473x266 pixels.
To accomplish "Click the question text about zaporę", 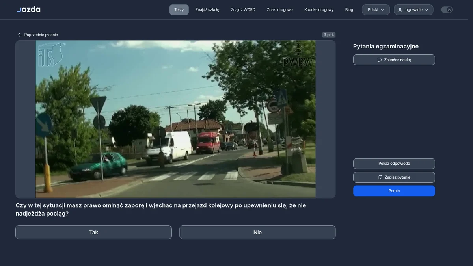I will point(161,210).
